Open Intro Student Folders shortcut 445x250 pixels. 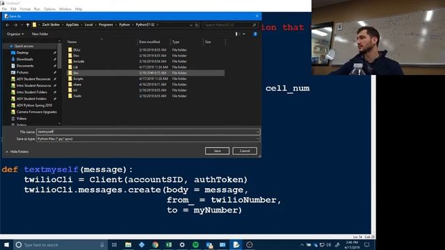click(31, 92)
